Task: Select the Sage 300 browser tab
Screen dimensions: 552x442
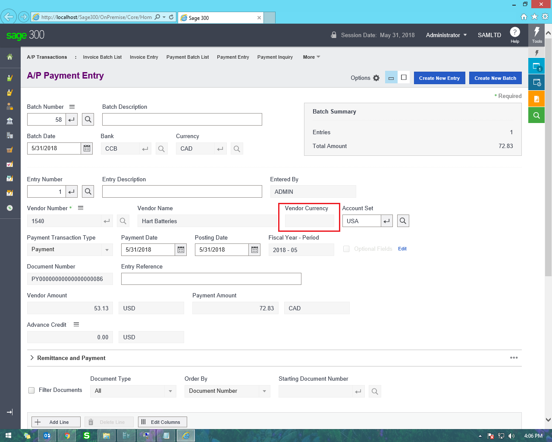Action: click(x=220, y=18)
